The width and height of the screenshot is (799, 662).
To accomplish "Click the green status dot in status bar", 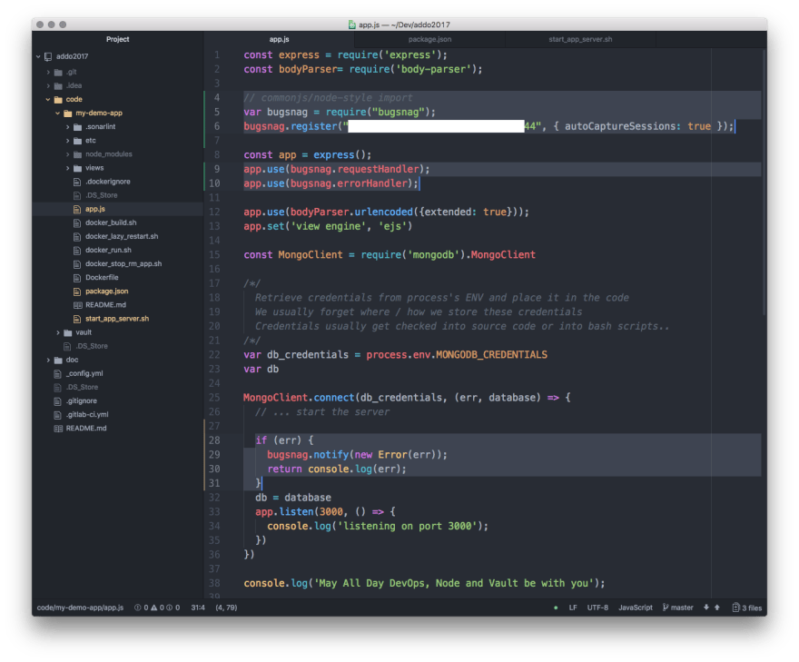I will (x=556, y=608).
